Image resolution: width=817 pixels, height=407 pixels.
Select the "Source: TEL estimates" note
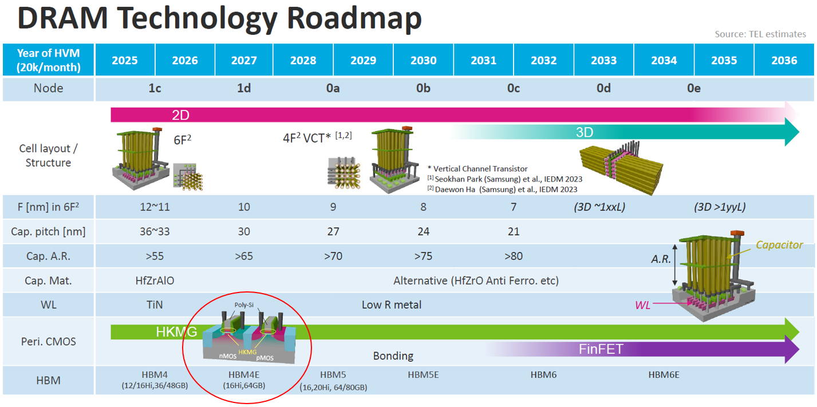click(760, 34)
